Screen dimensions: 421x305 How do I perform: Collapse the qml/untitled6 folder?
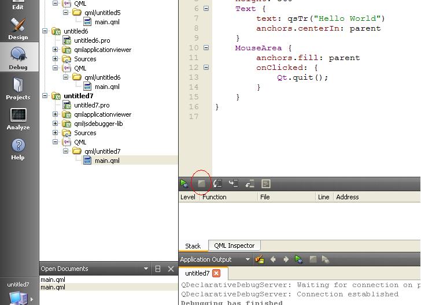tap(65, 77)
